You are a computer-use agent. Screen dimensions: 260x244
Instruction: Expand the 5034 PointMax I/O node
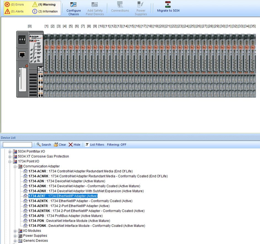pyautogui.click(x=10, y=152)
